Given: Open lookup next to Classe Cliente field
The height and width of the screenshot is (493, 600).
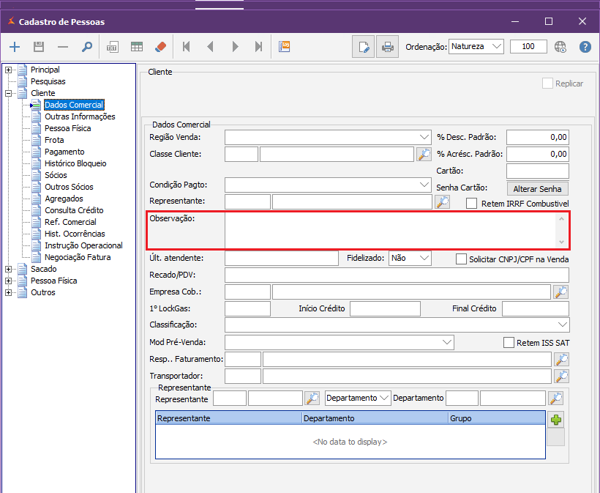Looking at the screenshot, I should click(424, 154).
